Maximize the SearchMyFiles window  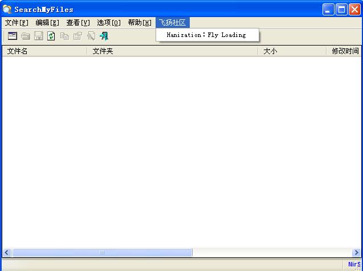[x=341, y=10]
